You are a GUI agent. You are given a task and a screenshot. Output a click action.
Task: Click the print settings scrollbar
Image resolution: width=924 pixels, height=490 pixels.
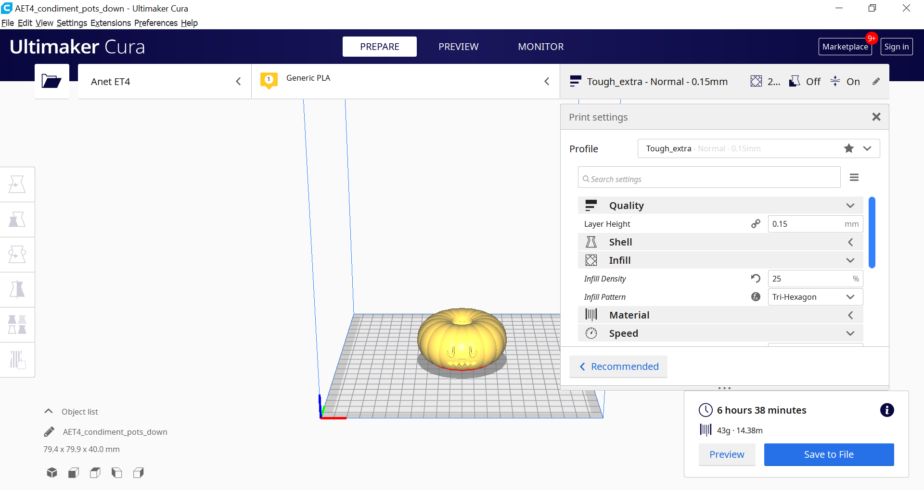coord(872,232)
